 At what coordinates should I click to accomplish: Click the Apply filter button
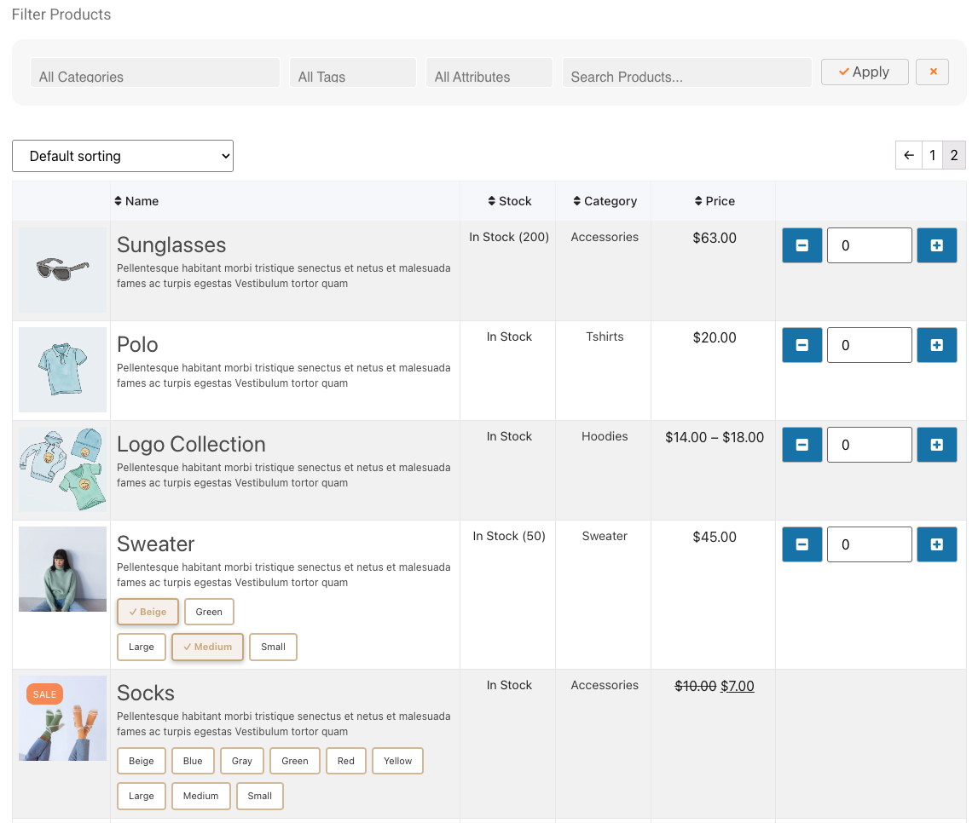[x=864, y=72]
